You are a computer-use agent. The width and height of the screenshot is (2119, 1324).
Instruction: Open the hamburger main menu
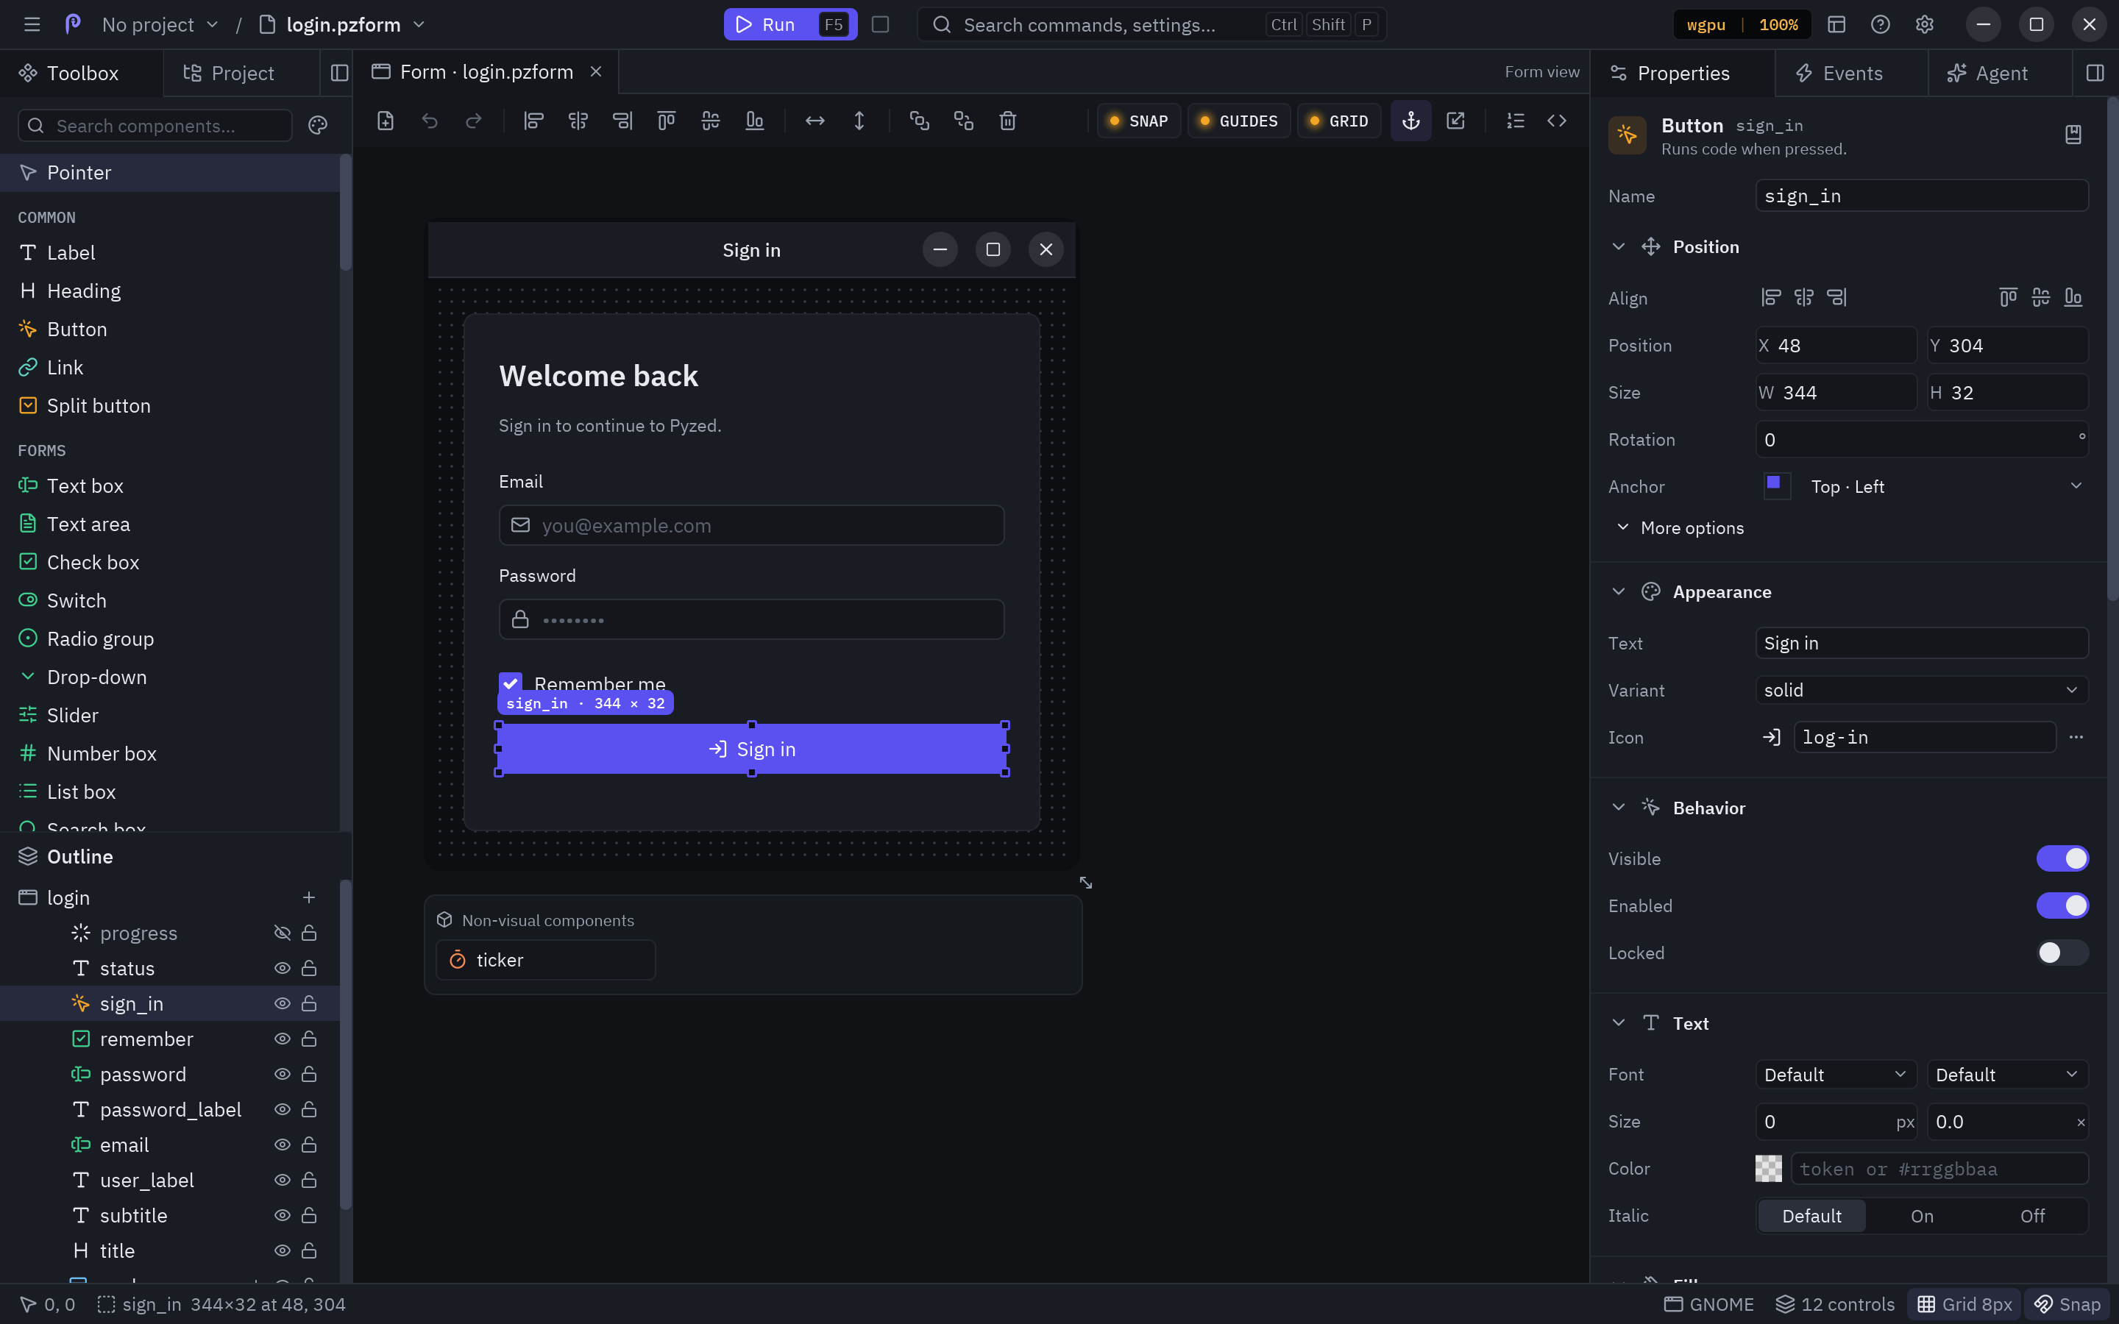click(32, 24)
